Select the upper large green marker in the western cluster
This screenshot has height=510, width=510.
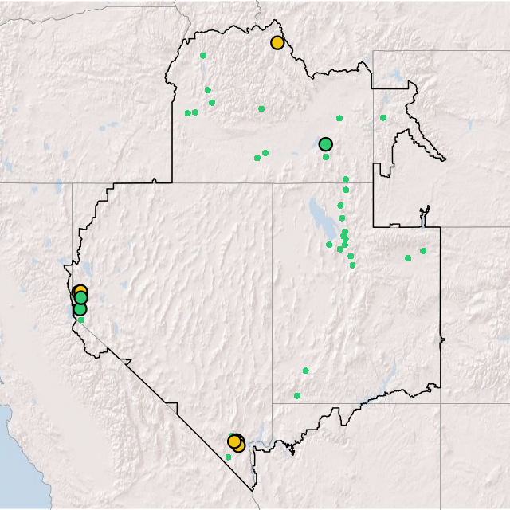pos(81,297)
